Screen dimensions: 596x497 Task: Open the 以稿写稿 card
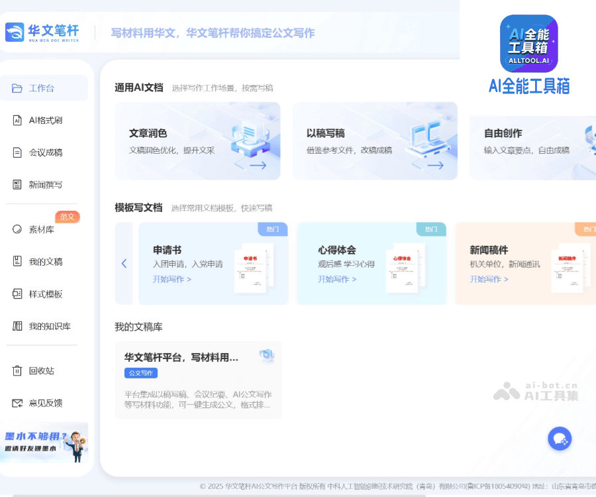click(375, 140)
